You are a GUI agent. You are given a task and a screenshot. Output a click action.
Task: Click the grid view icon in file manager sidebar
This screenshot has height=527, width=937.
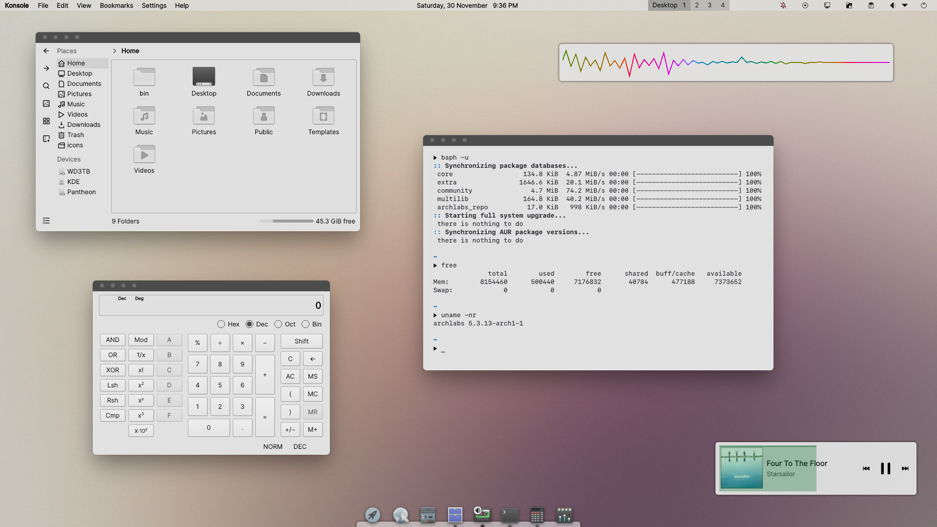[46, 121]
